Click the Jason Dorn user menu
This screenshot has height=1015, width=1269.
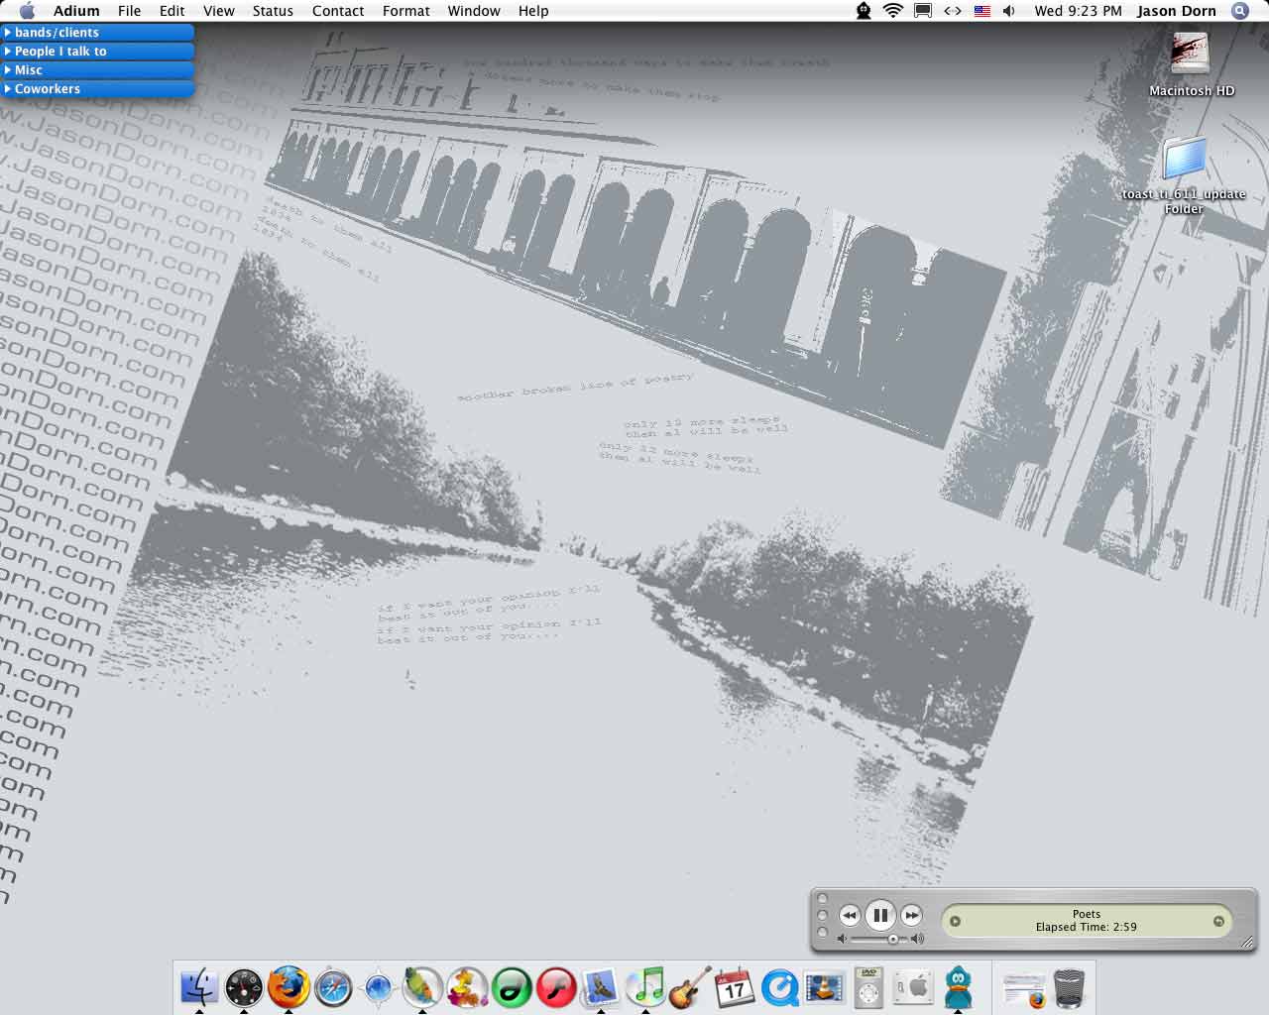tap(1176, 11)
